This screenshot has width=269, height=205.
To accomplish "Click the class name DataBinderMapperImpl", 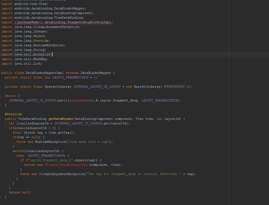I will pyautogui.click(x=45, y=73).
